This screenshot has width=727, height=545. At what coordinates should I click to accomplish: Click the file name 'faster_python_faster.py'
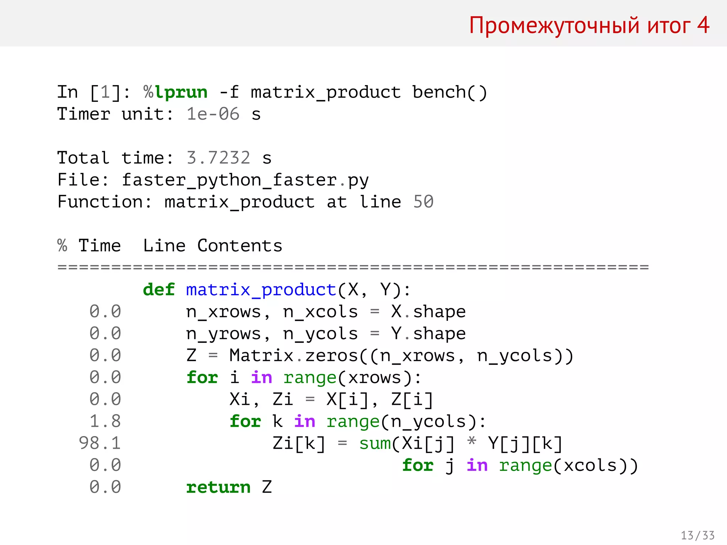tap(245, 180)
